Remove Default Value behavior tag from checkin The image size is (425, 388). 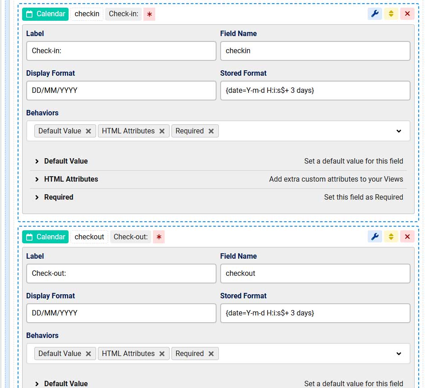88,131
